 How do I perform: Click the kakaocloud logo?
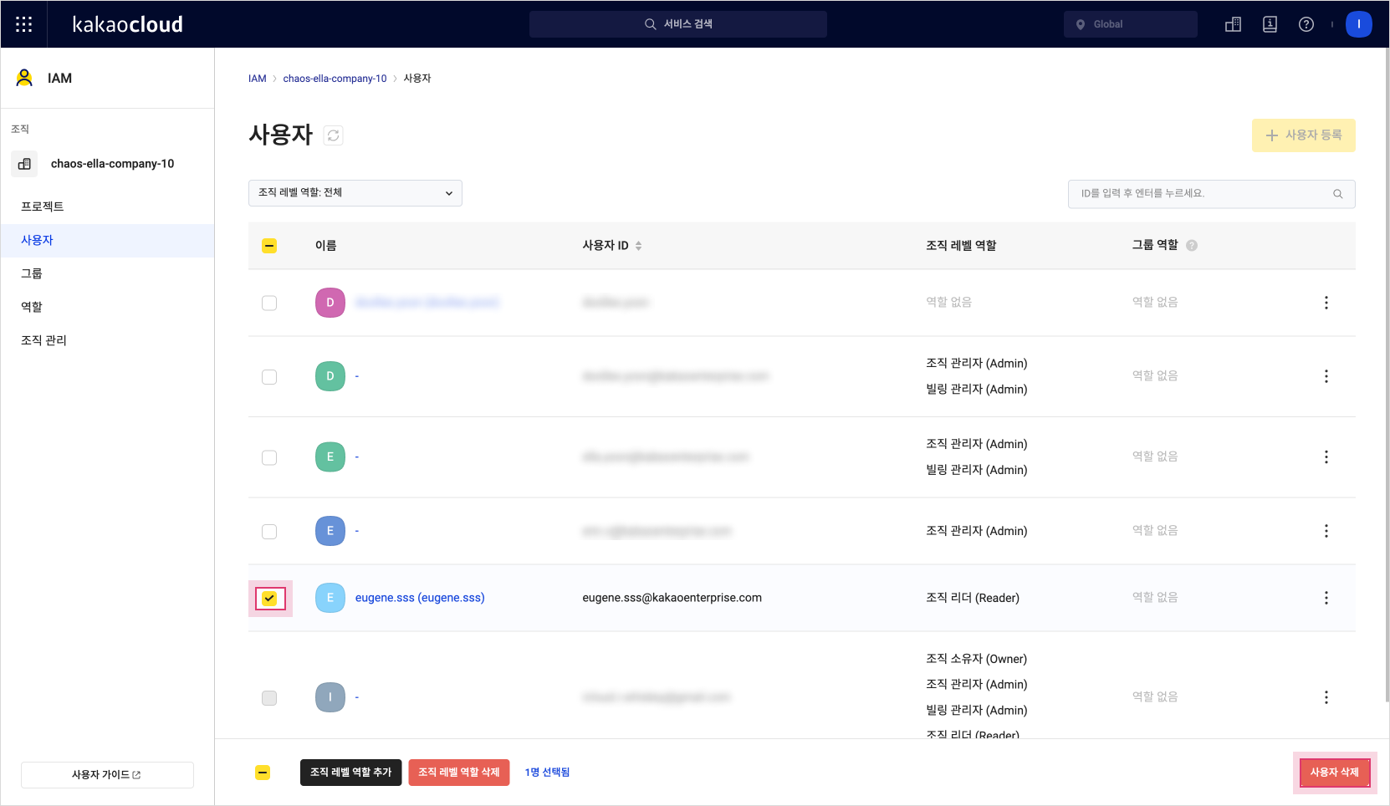coord(128,24)
